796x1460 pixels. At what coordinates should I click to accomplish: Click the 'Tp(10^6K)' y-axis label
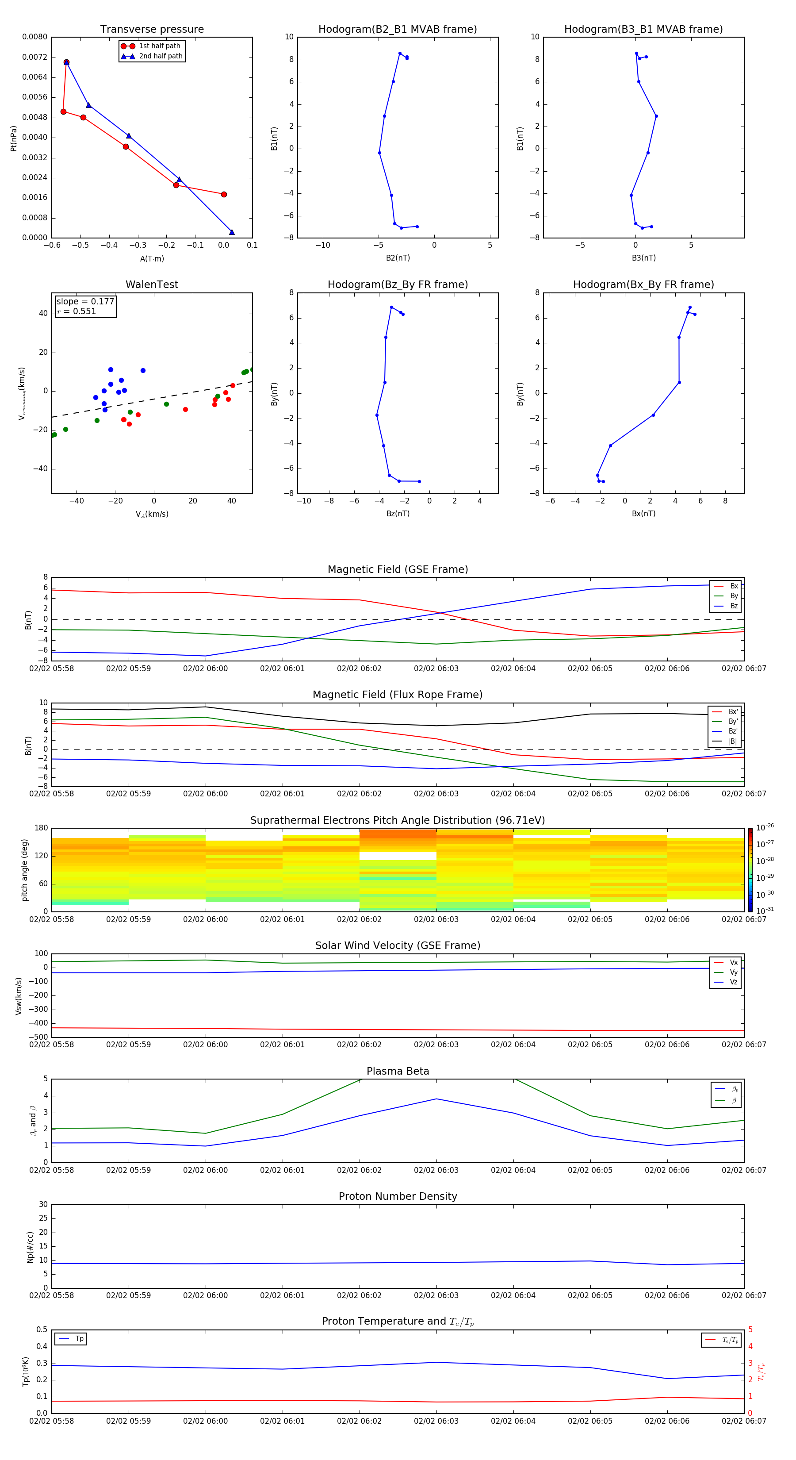point(26,1372)
